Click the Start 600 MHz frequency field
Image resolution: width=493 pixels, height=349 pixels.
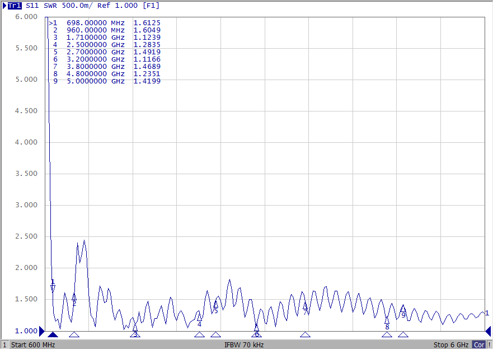(x=33, y=345)
